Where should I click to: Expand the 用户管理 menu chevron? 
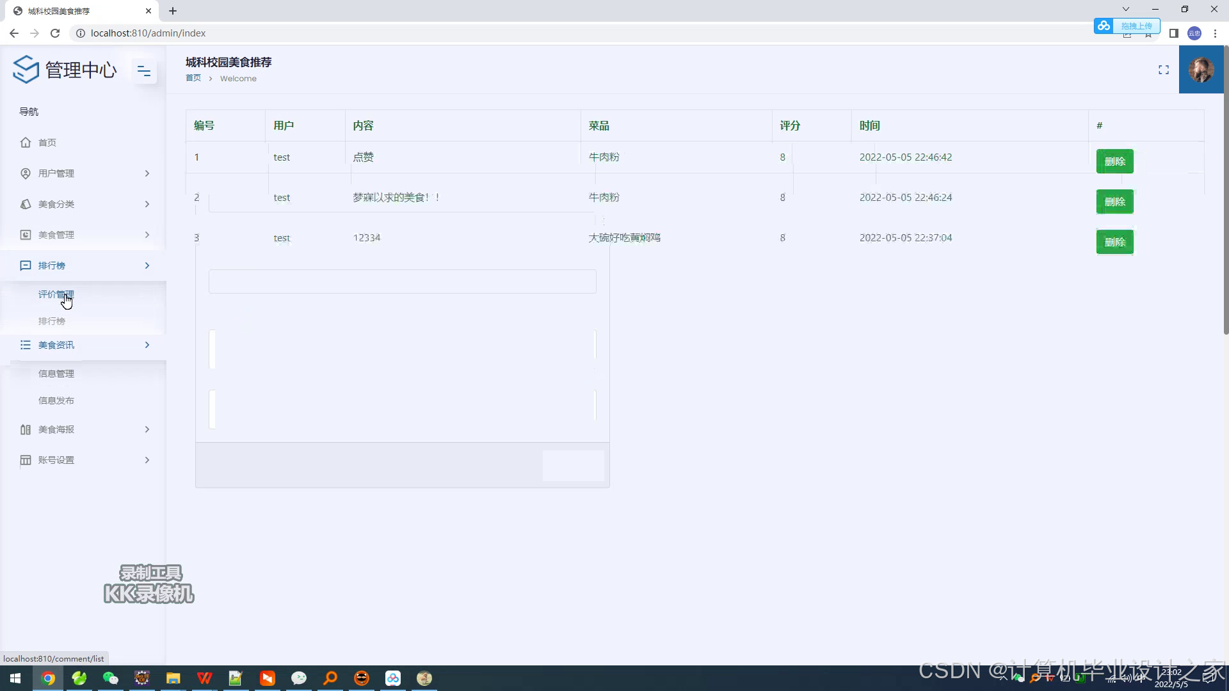147,173
